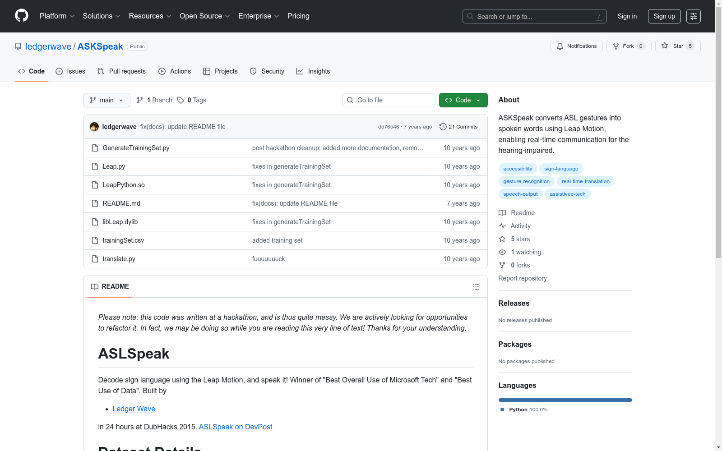Click the file icon next to Leap.py
The height and width of the screenshot is (451, 722).
(x=95, y=166)
